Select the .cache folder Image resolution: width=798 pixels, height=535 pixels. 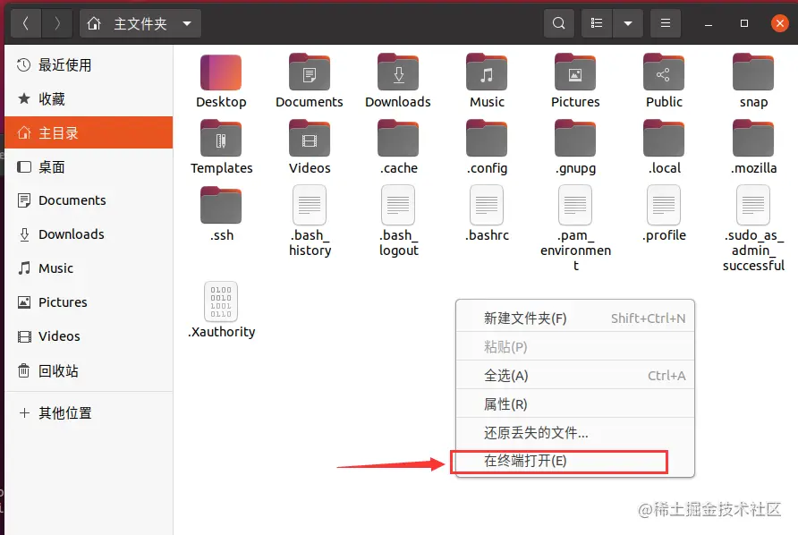pos(398,148)
